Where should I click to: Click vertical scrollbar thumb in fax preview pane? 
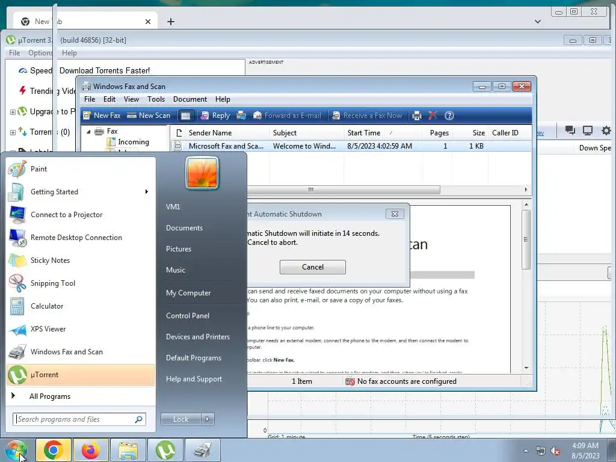pyautogui.click(x=526, y=239)
